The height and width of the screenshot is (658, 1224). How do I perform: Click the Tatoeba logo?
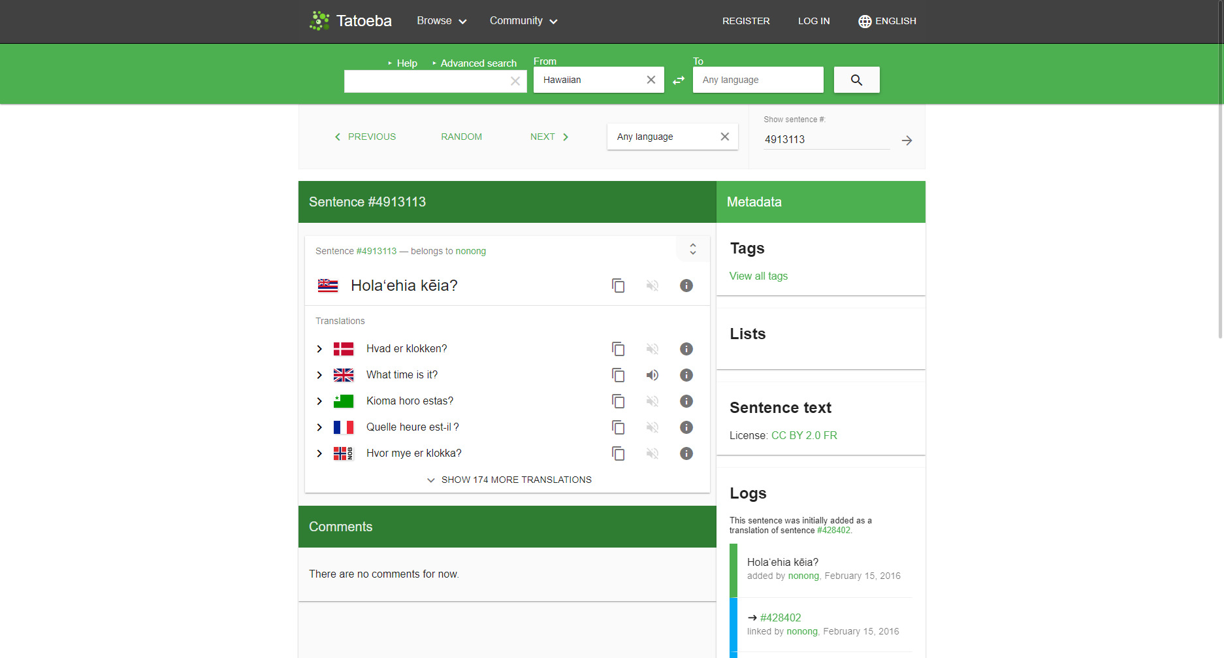[x=350, y=20]
